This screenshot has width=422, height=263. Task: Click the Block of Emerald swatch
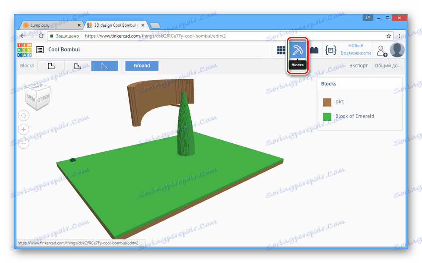coord(327,117)
